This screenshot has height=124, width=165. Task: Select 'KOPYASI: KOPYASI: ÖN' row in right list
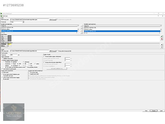pos(122,28)
